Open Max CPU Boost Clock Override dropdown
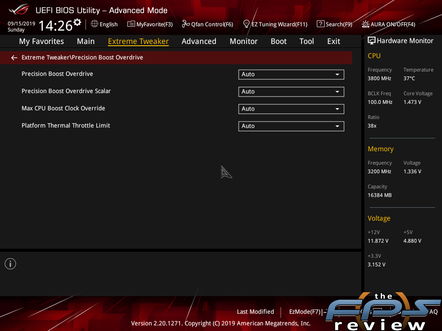Screen dimensions: 442x331 291,109
